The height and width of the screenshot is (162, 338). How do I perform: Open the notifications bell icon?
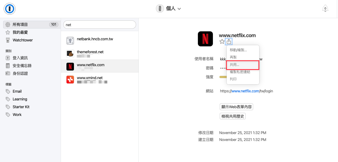(325, 9)
